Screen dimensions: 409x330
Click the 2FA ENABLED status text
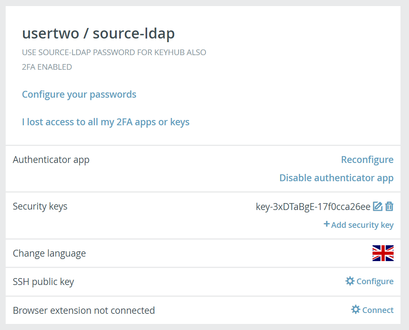[47, 67]
